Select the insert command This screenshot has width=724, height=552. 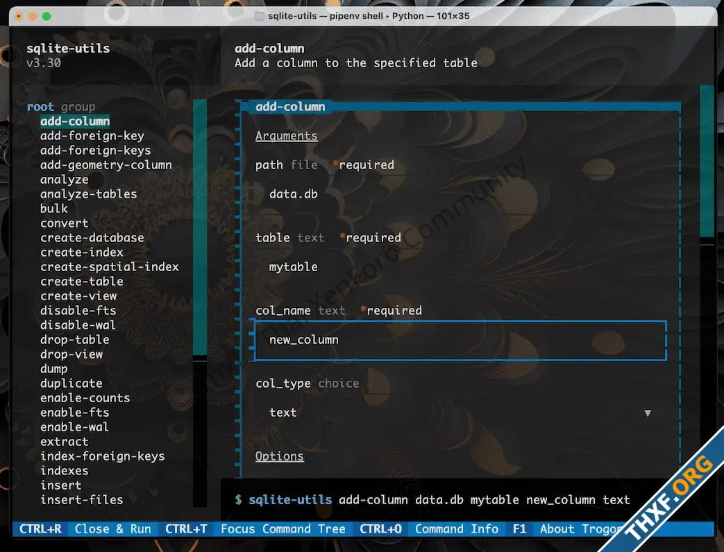tap(61, 485)
